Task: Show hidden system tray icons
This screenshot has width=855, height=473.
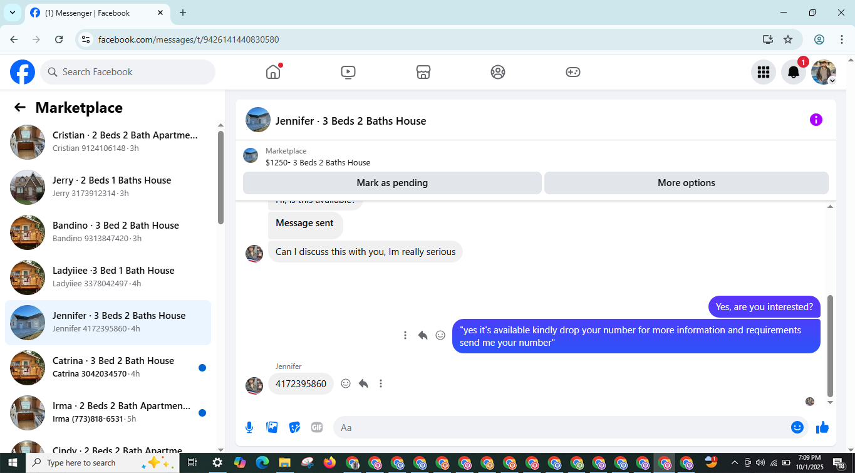Action: pyautogui.click(x=735, y=463)
